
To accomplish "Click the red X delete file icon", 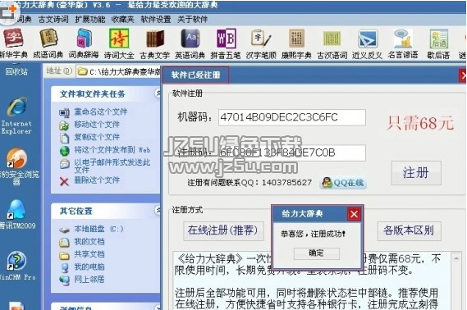I will 64,181.
